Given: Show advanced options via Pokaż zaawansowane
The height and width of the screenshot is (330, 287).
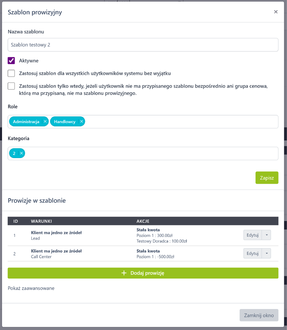Looking at the screenshot, I should click(x=31, y=288).
